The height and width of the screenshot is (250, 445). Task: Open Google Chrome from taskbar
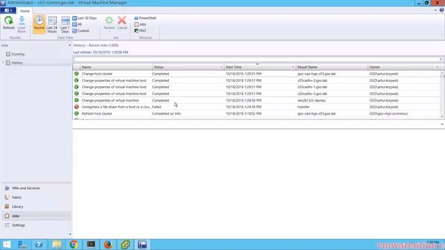[74, 244]
